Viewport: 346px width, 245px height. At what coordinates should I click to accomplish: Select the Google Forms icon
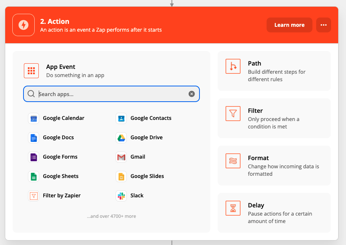[34, 157]
